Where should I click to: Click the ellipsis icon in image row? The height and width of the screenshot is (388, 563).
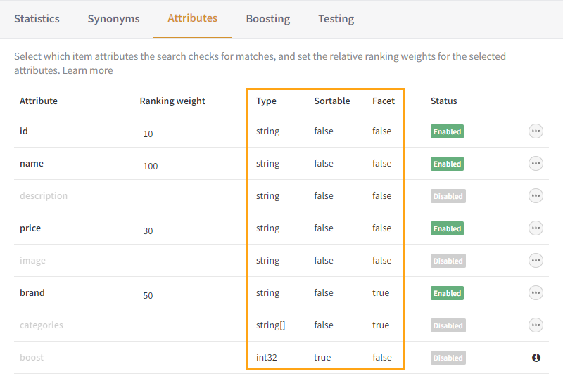click(536, 261)
